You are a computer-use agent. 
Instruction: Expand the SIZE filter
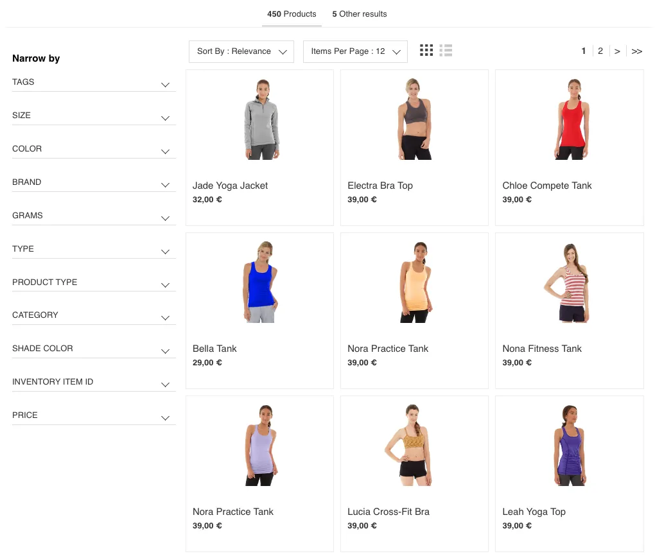94,116
